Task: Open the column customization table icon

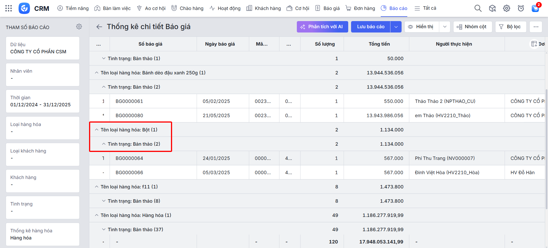Action: click(x=534, y=44)
